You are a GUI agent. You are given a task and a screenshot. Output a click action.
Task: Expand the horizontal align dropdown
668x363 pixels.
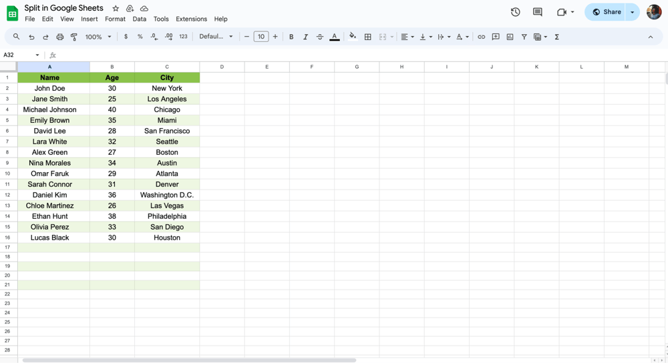[x=406, y=37]
